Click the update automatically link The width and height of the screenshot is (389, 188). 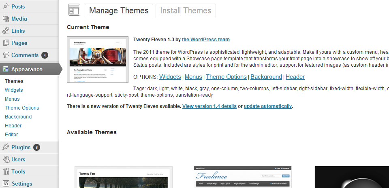pos(268,106)
